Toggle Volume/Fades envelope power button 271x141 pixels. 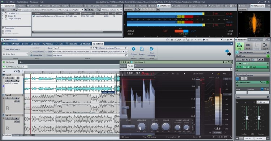(x=267, y=82)
